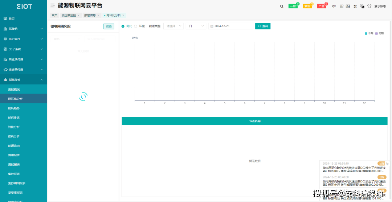Click the 节点名称 table header
Screen dimensions: 392x202
point(254,121)
